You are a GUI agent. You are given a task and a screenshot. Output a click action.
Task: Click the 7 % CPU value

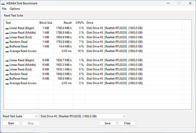click(x=81, y=42)
